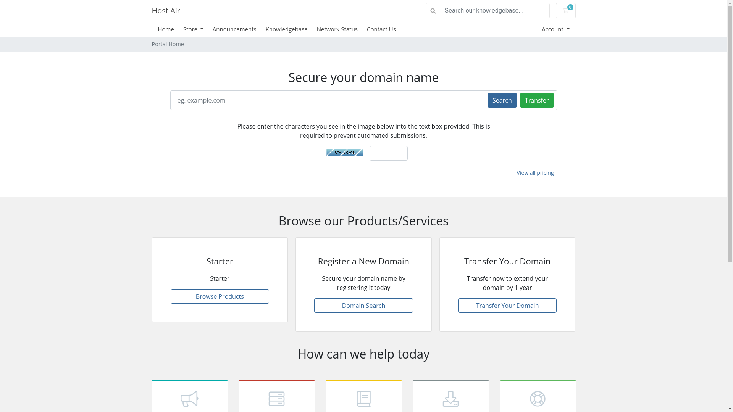Click the Transfer Your Domain button
The image size is (733, 412).
(x=507, y=306)
